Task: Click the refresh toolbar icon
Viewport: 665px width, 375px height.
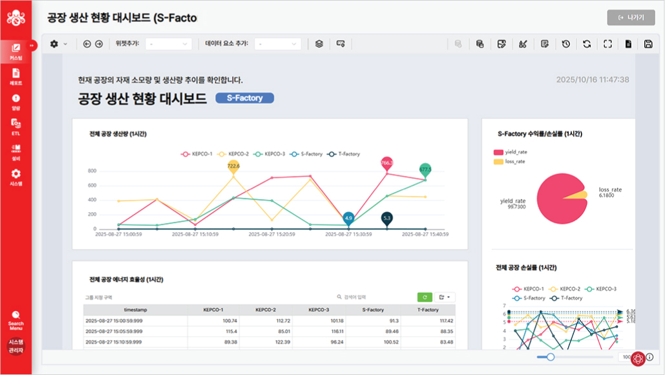Action: tap(587, 44)
